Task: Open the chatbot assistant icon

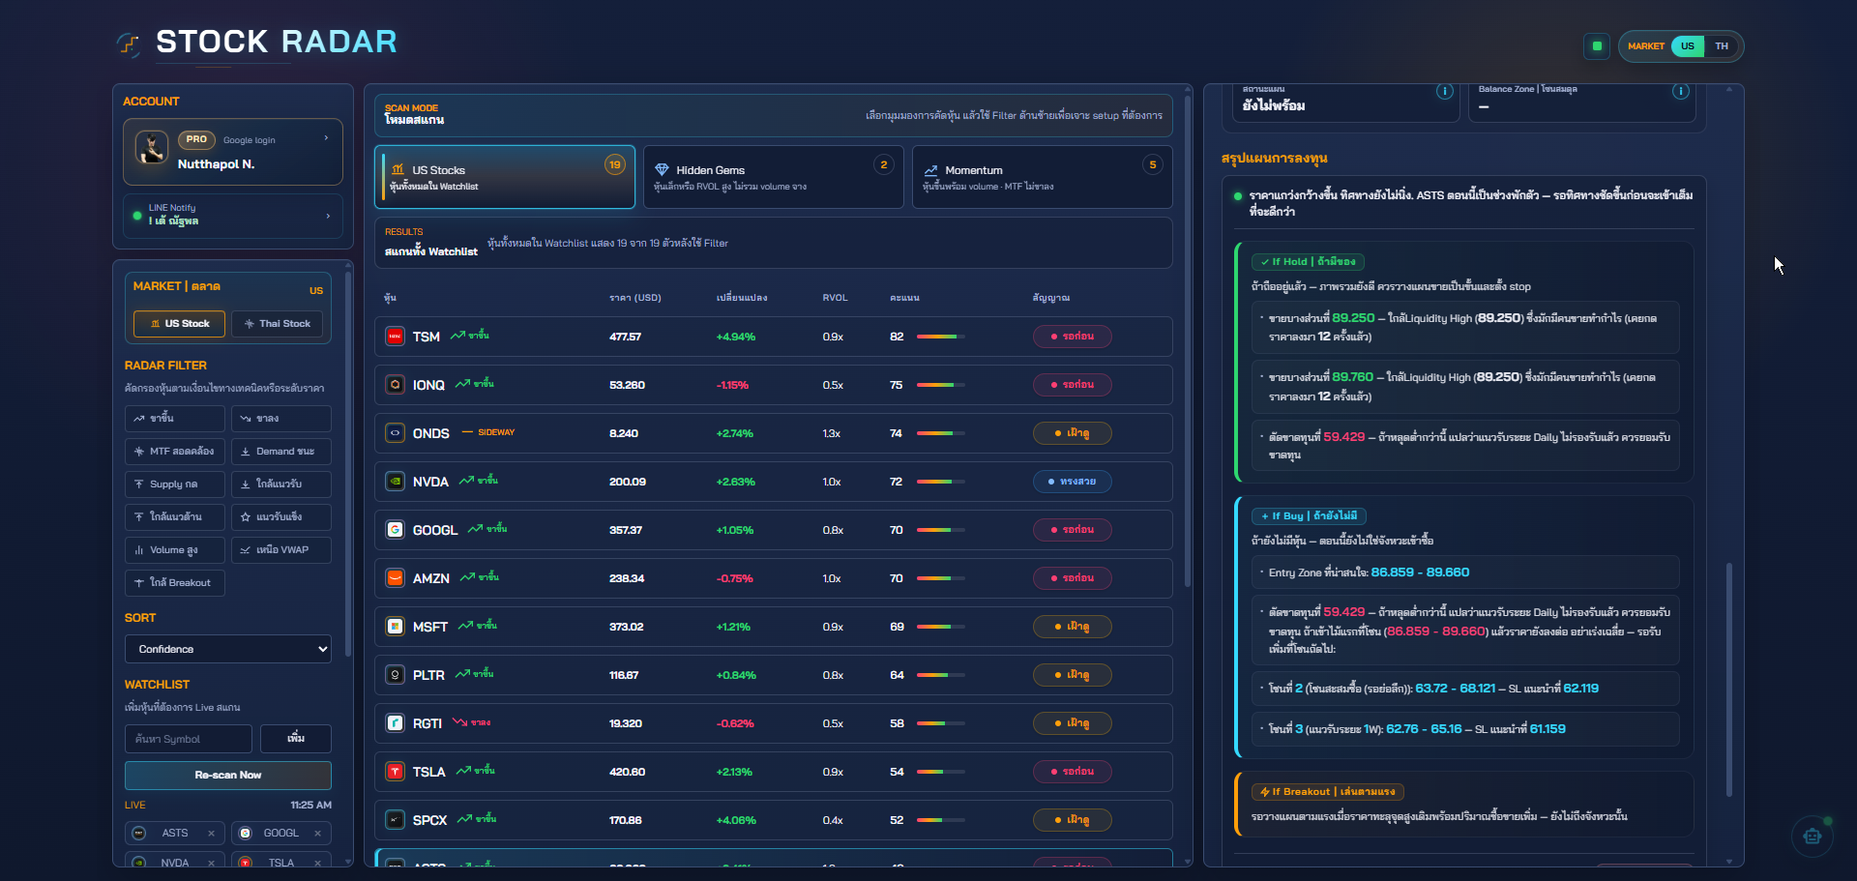Action: pyautogui.click(x=1813, y=837)
